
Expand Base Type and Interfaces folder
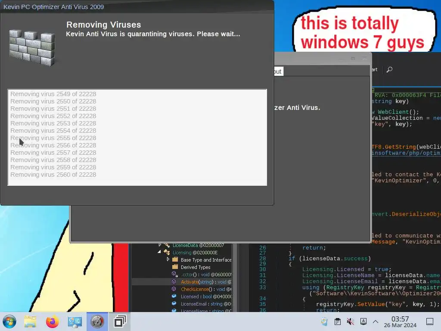168,259
